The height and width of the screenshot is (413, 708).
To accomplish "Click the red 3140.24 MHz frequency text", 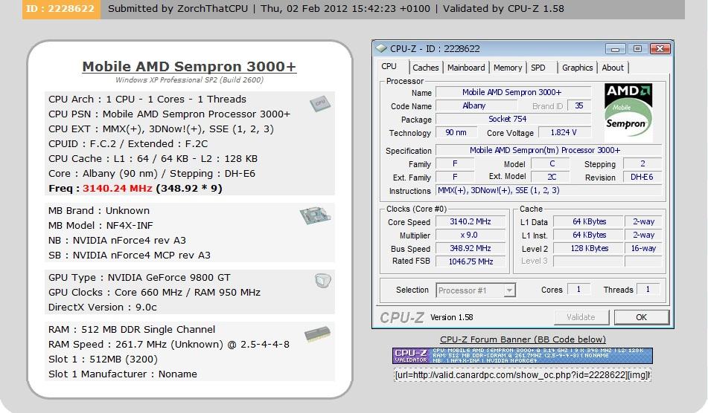I will (118, 188).
